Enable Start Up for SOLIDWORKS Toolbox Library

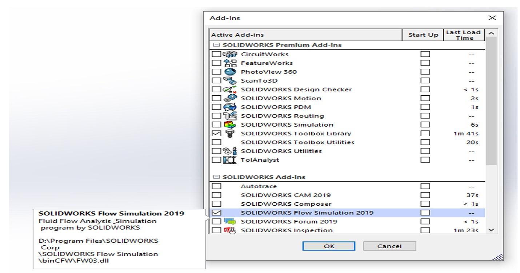click(425, 134)
